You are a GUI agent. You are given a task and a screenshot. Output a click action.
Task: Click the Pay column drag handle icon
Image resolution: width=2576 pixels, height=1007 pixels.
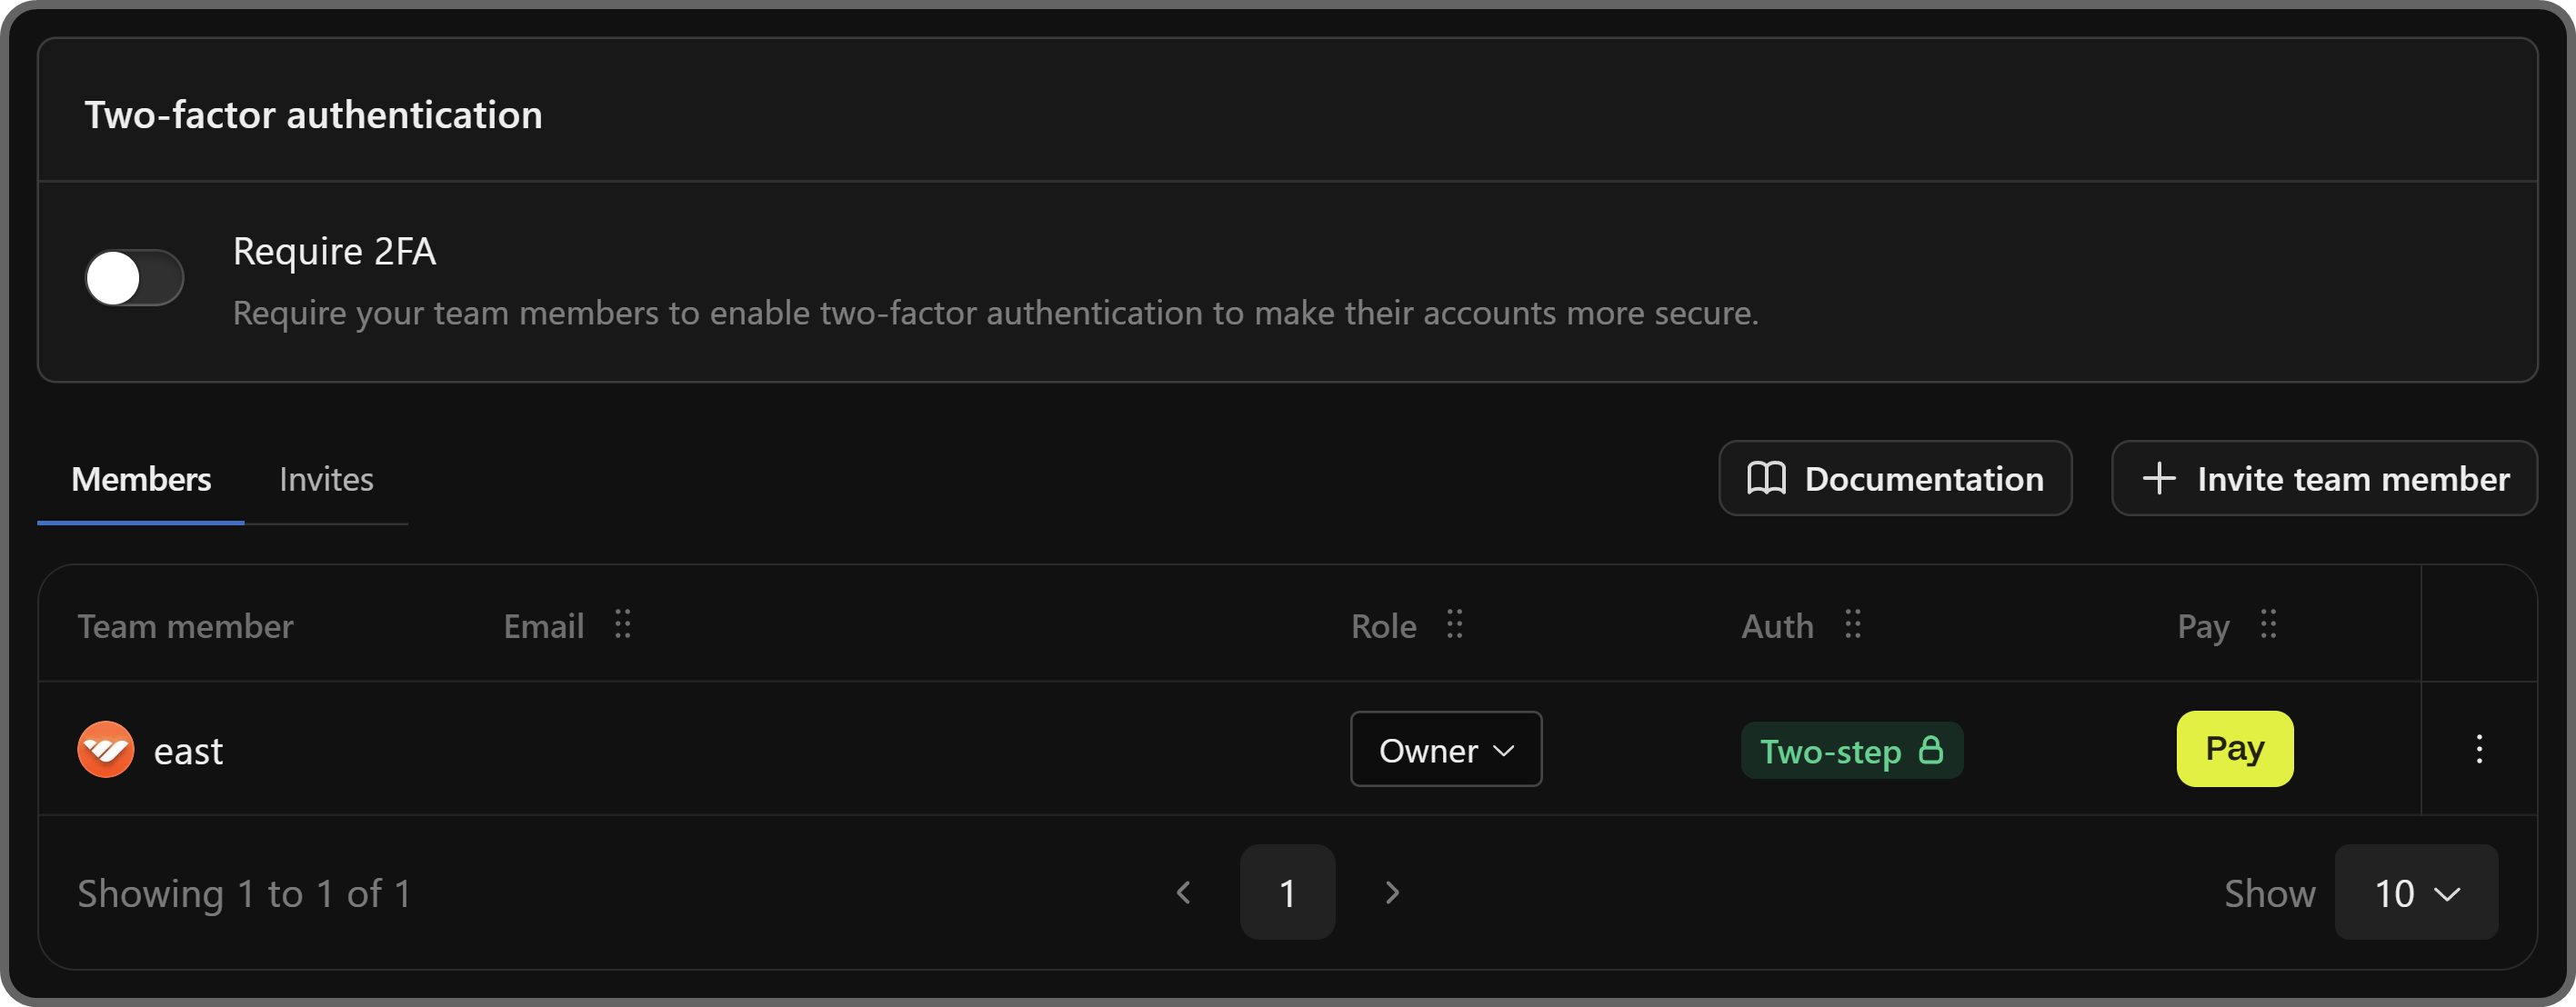tap(2268, 624)
